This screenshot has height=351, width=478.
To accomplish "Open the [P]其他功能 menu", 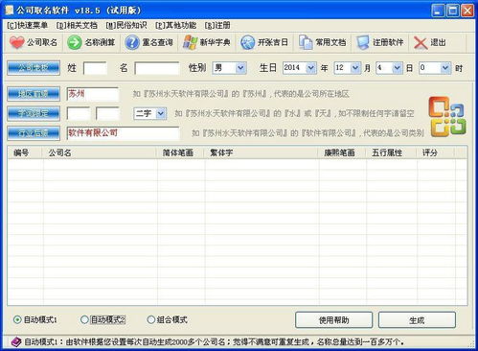I will [x=175, y=25].
